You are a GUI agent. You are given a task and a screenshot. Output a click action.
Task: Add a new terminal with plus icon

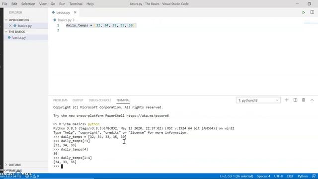287,100
